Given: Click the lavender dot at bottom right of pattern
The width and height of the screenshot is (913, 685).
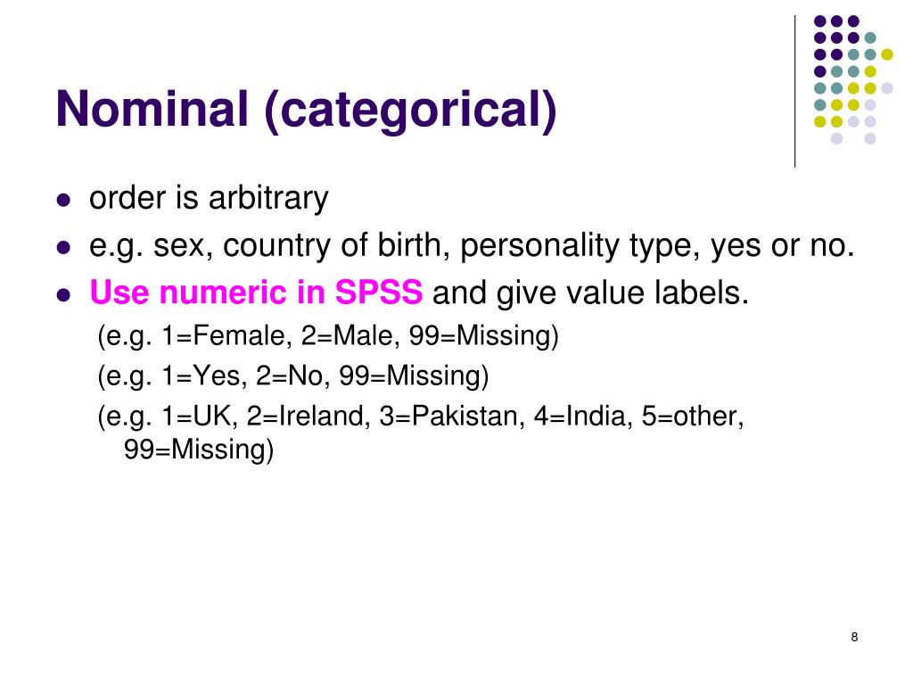Looking at the screenshot, I should (x=870, y=138).
